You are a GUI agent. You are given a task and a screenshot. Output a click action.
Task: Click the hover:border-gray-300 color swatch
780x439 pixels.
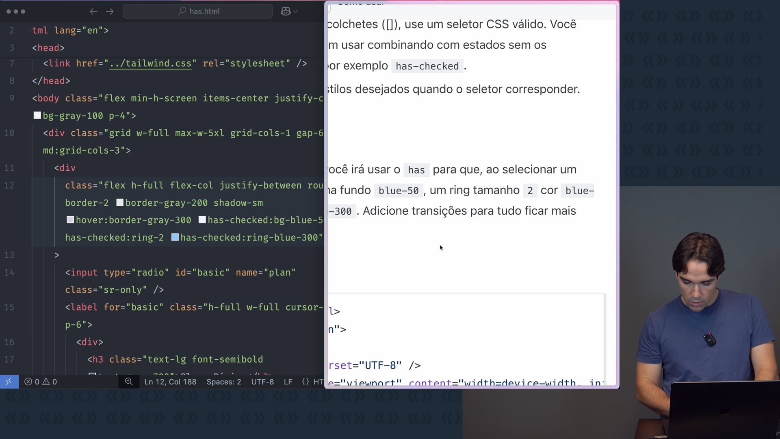pos(70,220)
